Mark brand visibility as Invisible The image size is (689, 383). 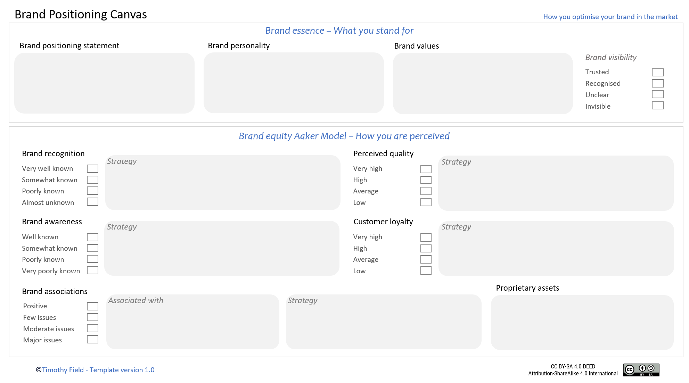click(x=658, y=106)
